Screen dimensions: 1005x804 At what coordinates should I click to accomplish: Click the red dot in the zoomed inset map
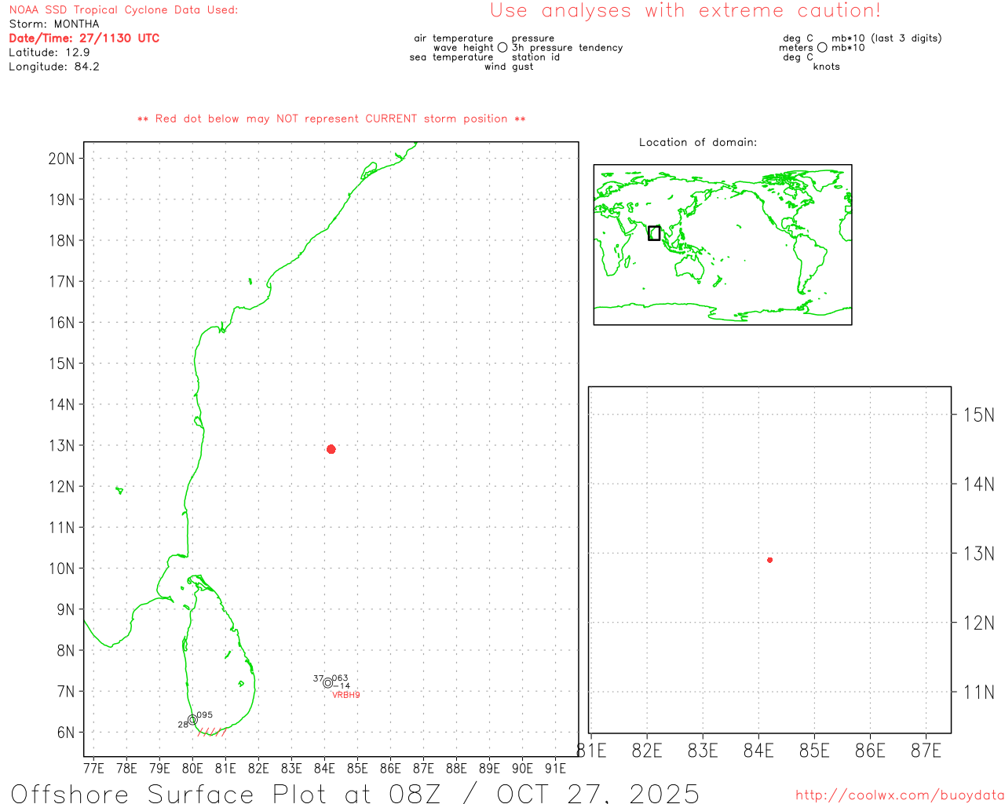pyautogui.click(x=769, y=560)
